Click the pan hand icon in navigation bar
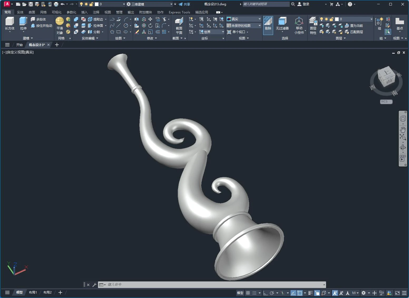409x298 pixels. [403, 129]
